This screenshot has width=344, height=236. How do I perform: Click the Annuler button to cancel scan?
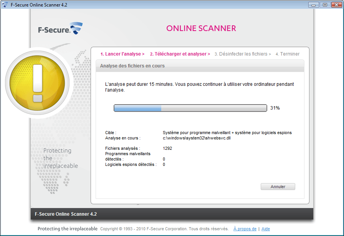point(278,187)
